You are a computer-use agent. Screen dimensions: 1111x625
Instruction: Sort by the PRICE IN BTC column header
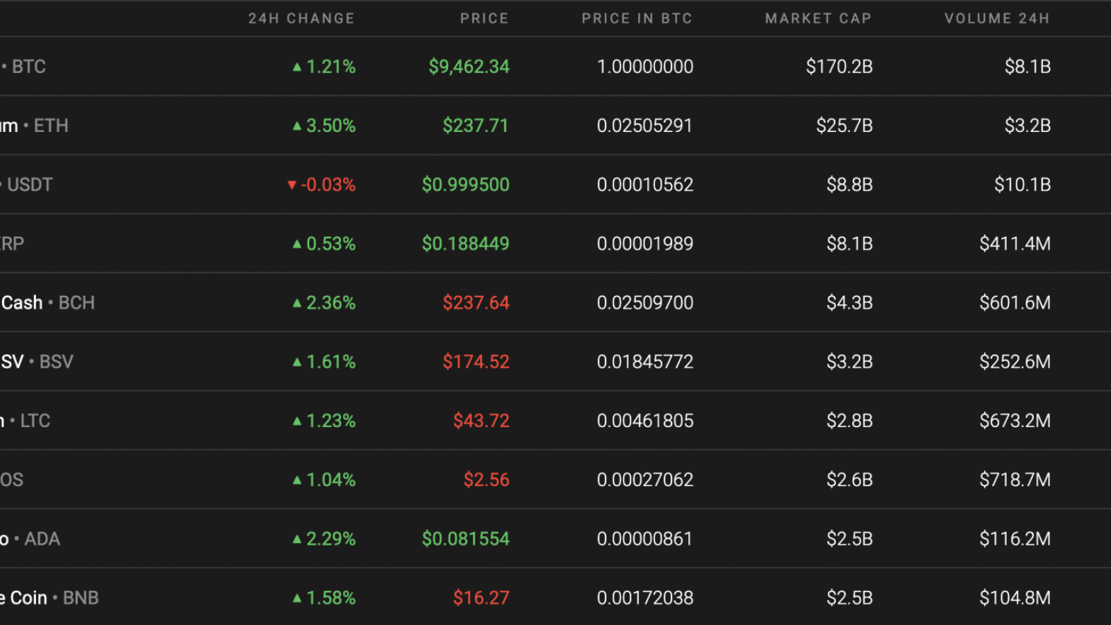[x=637, y=19]
